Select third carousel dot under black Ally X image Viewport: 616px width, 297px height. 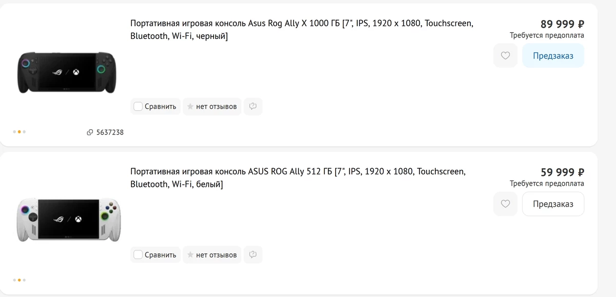point(24,132)
